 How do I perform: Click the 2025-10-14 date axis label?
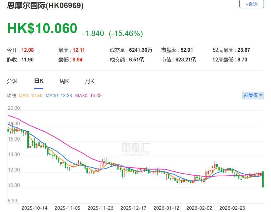point(35,208)
